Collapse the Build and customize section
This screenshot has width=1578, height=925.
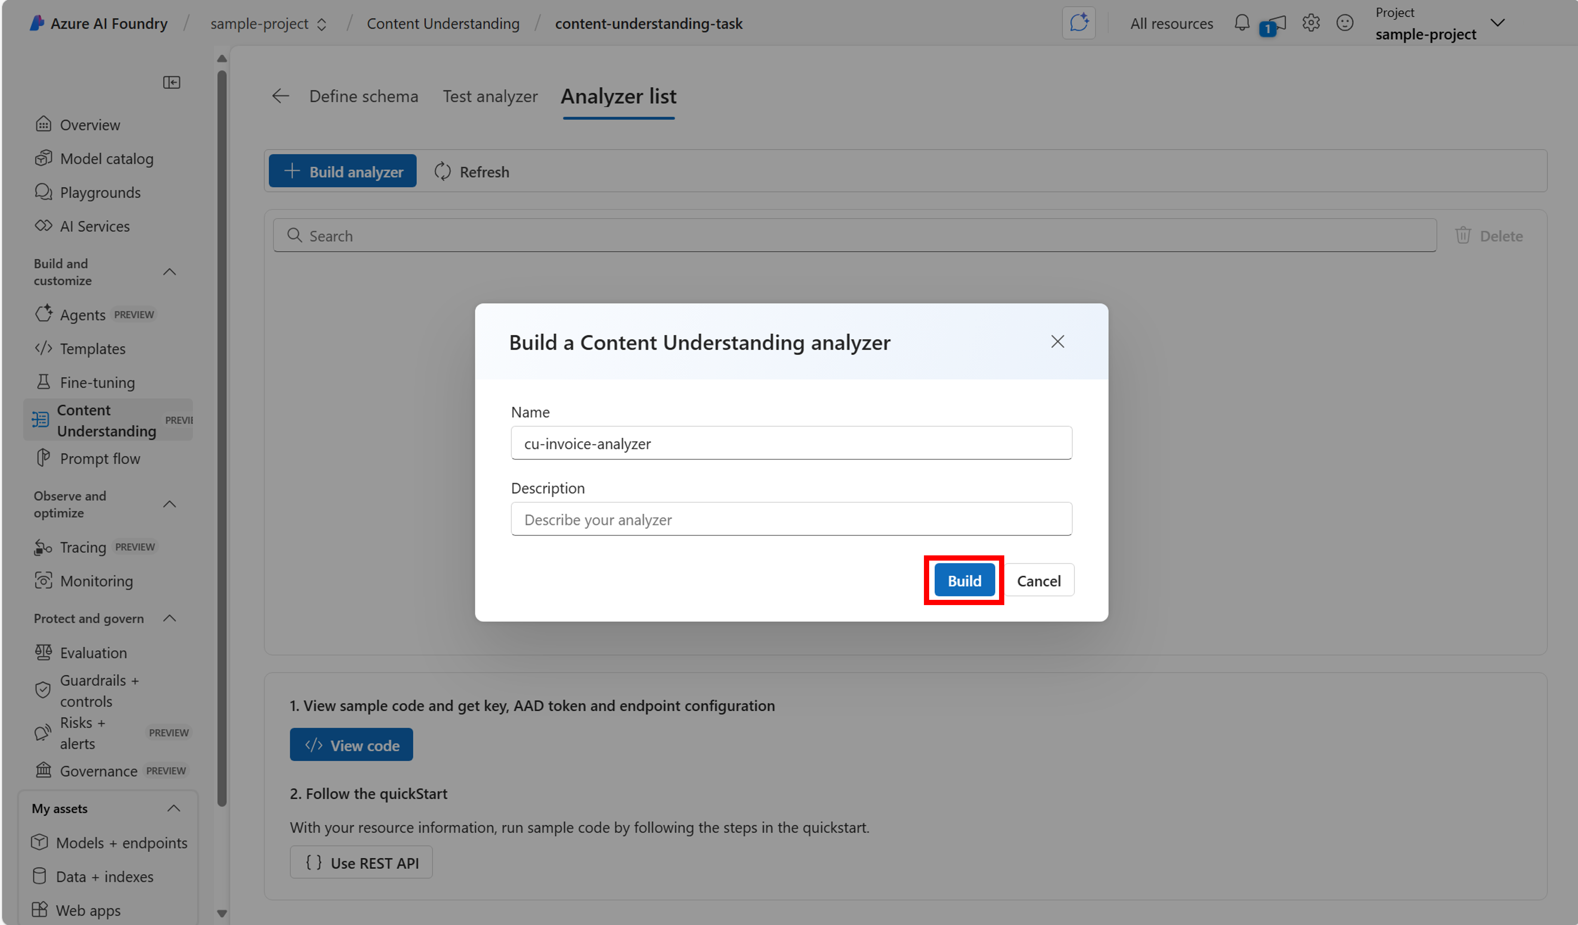(169, 272)
